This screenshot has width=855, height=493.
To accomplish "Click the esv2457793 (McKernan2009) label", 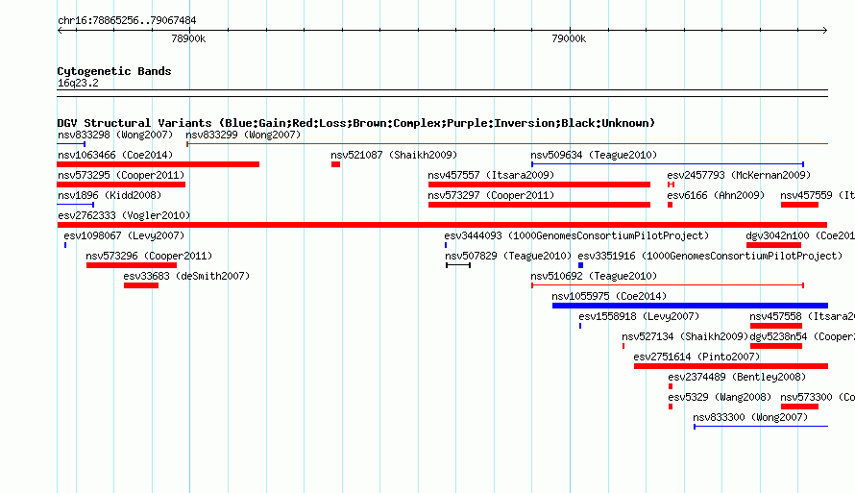I will tap(739, 175).
